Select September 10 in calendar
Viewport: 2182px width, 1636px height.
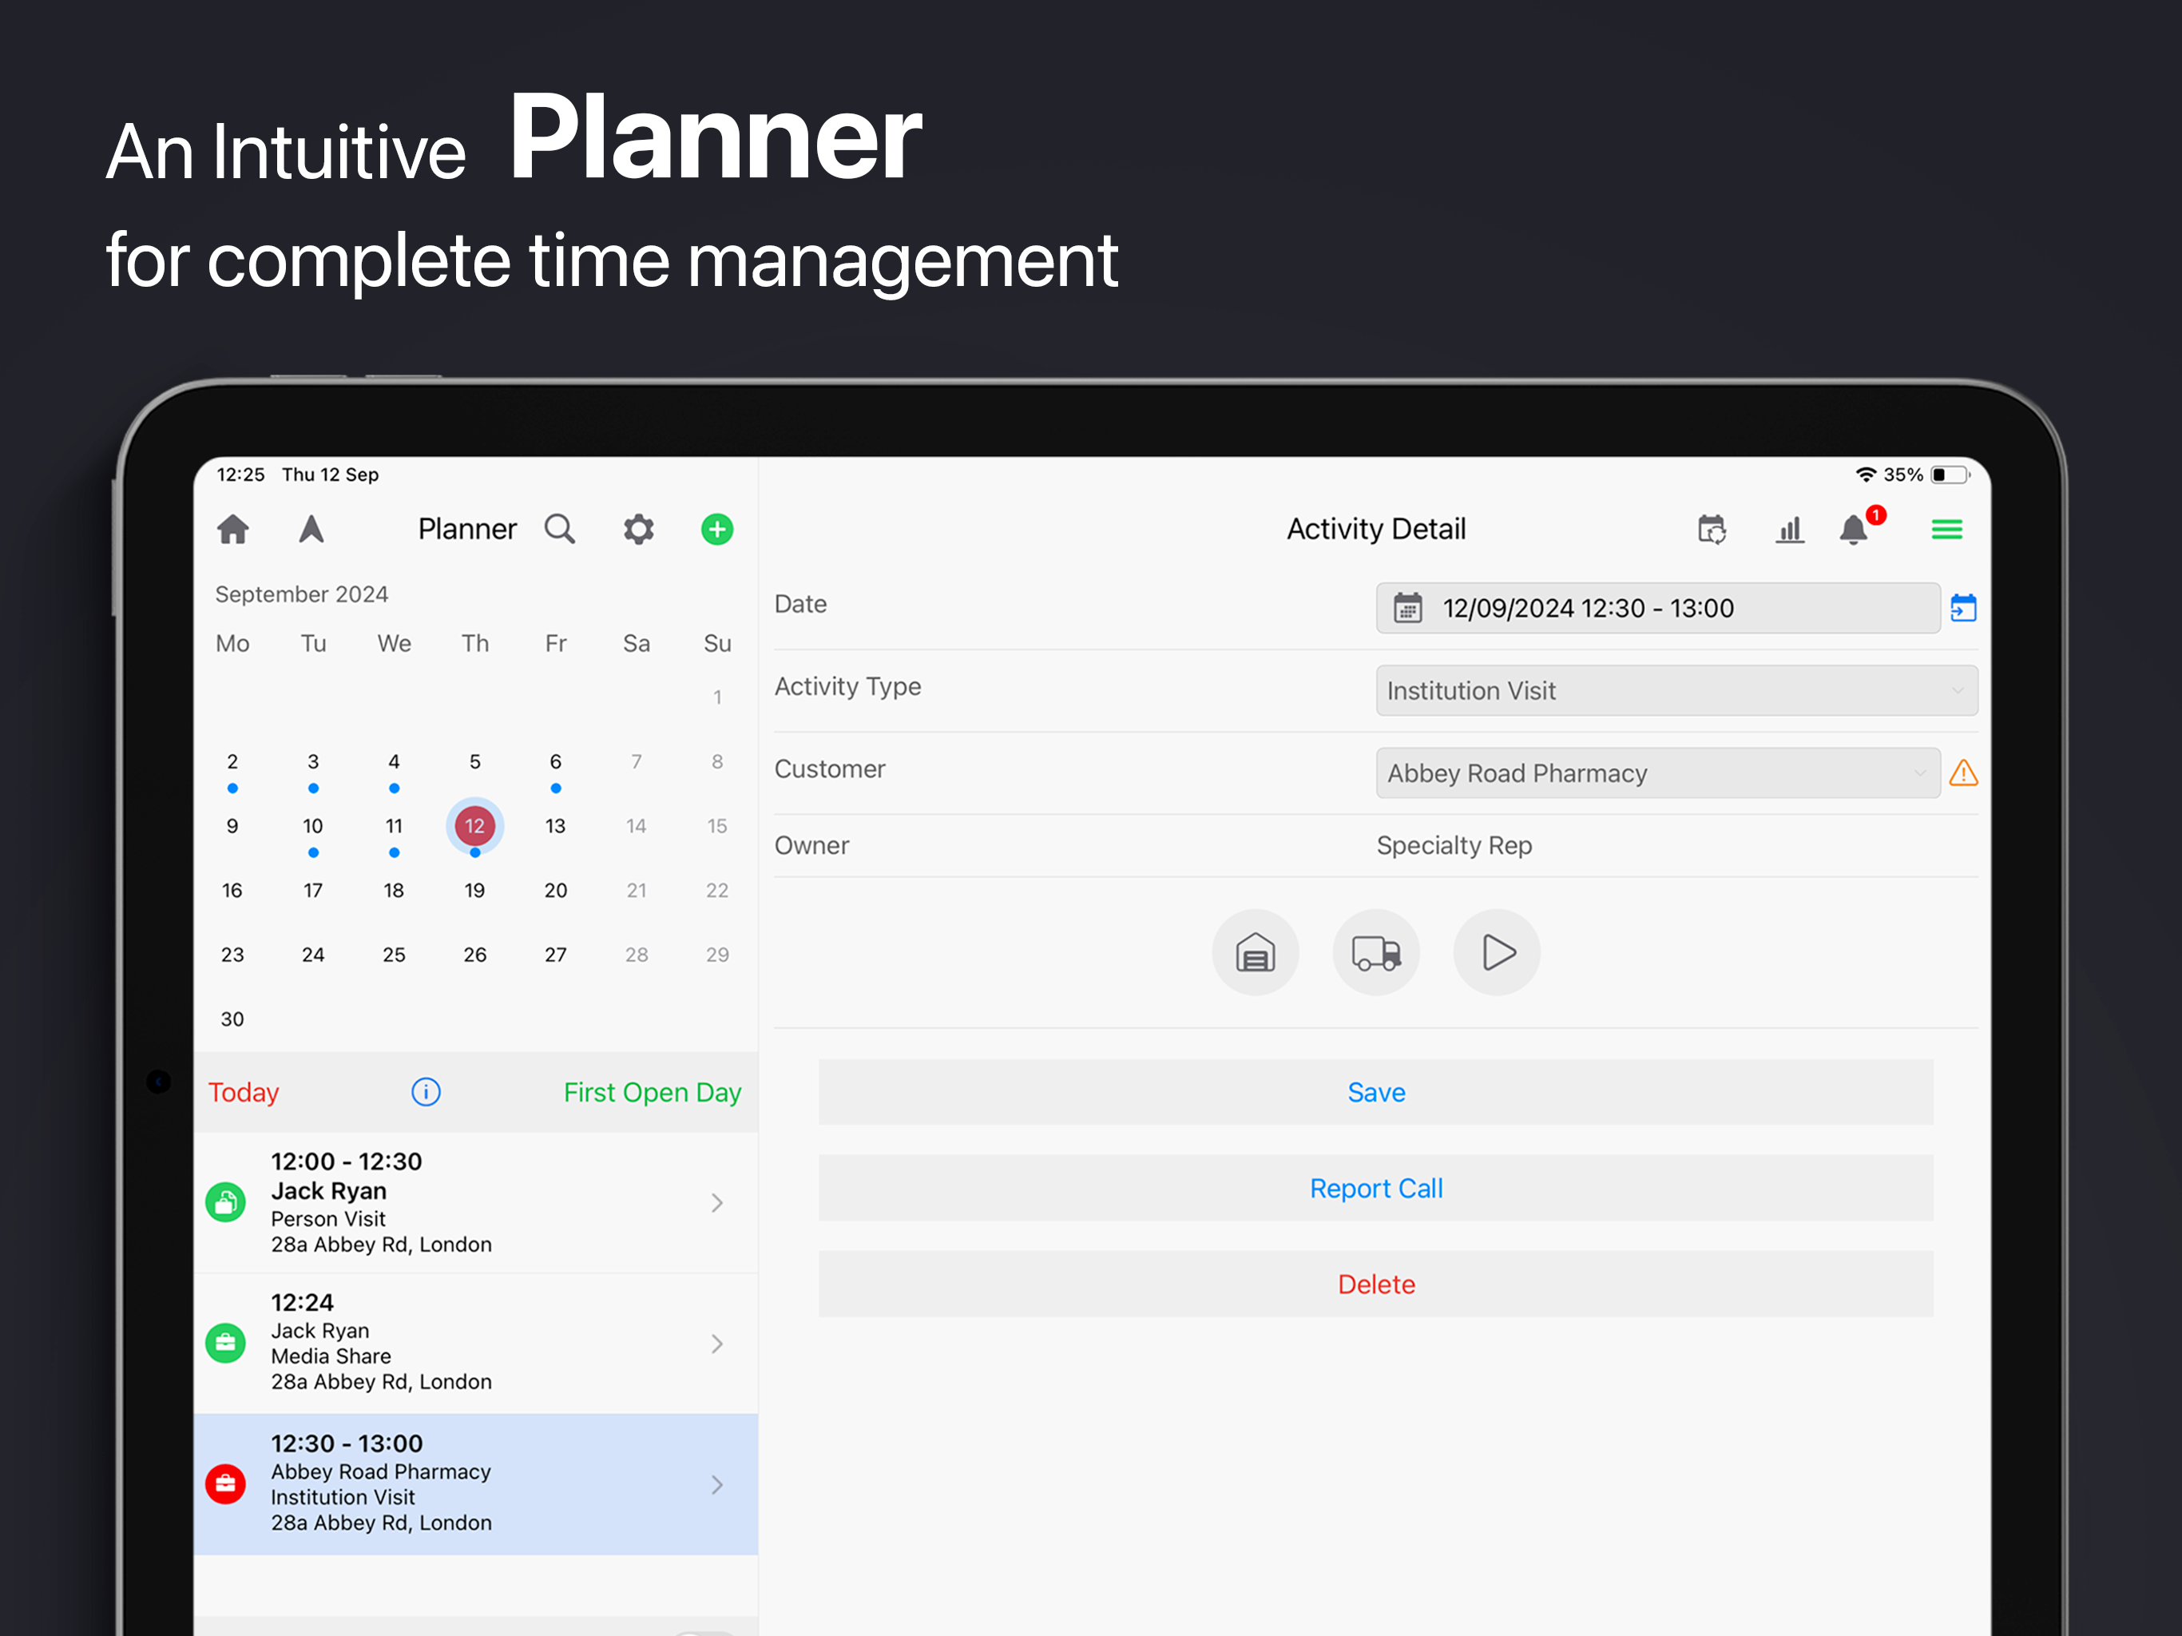click(313, 826)
